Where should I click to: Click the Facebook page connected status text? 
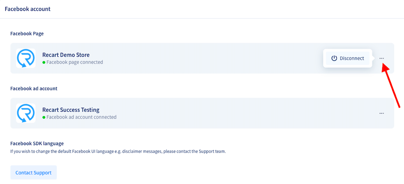75,62
